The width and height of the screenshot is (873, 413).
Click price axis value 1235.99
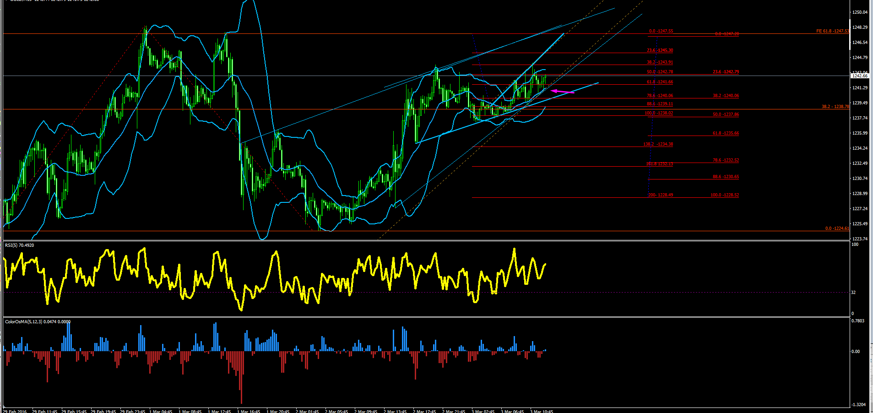coord(860,133)
